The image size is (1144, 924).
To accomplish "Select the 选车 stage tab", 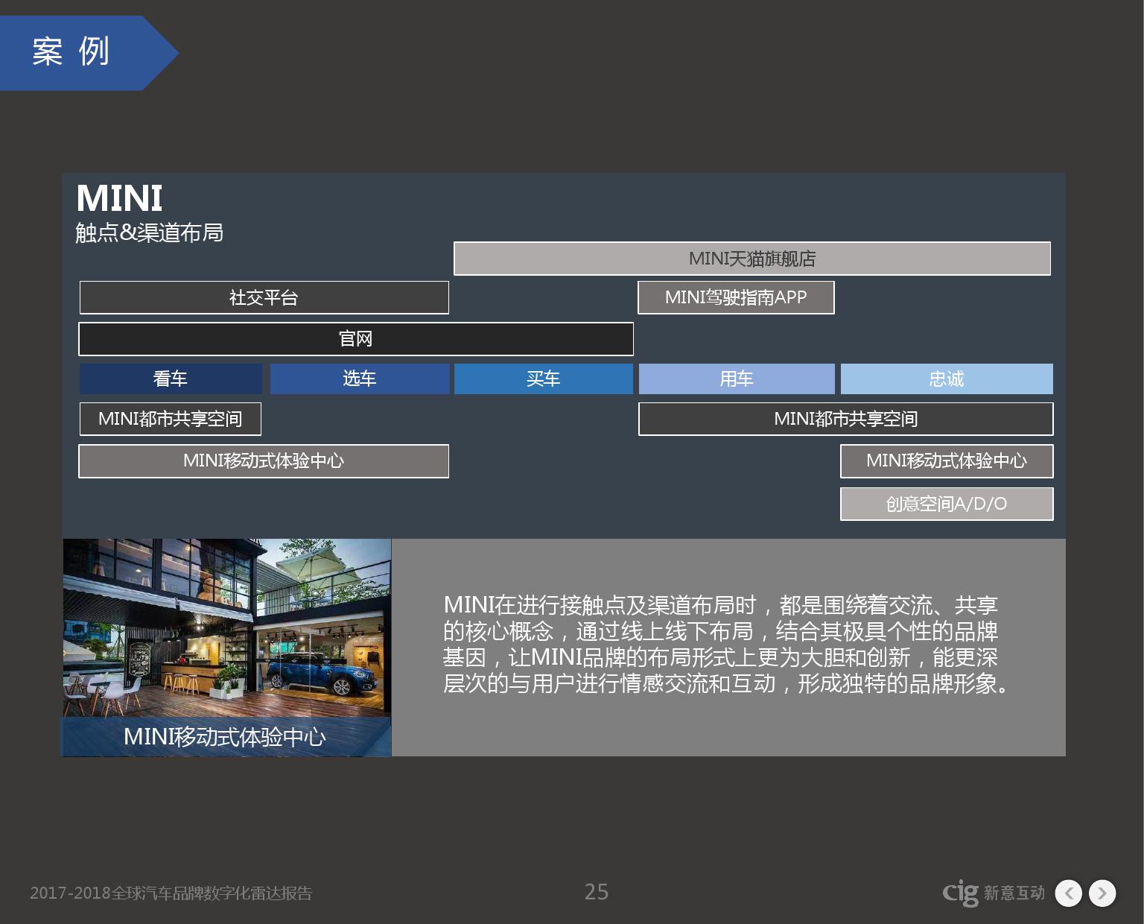I will coord(359,379).
